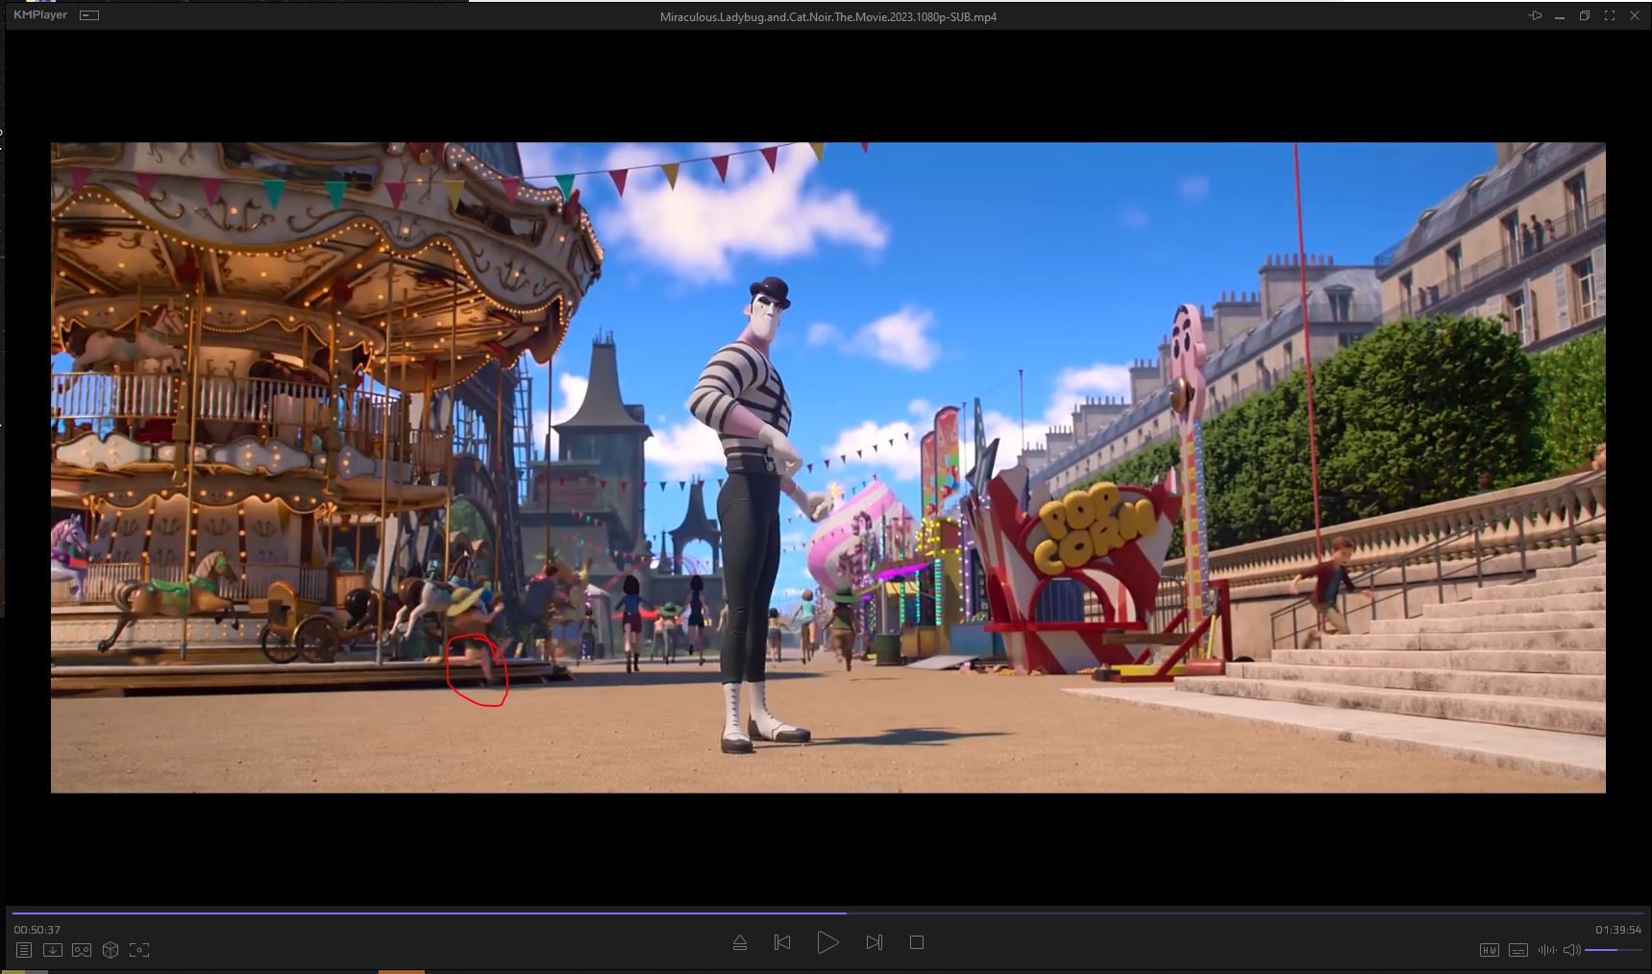Adjust the volume slider
This screenshot has width=1652, height=974.
point(1613,950)
